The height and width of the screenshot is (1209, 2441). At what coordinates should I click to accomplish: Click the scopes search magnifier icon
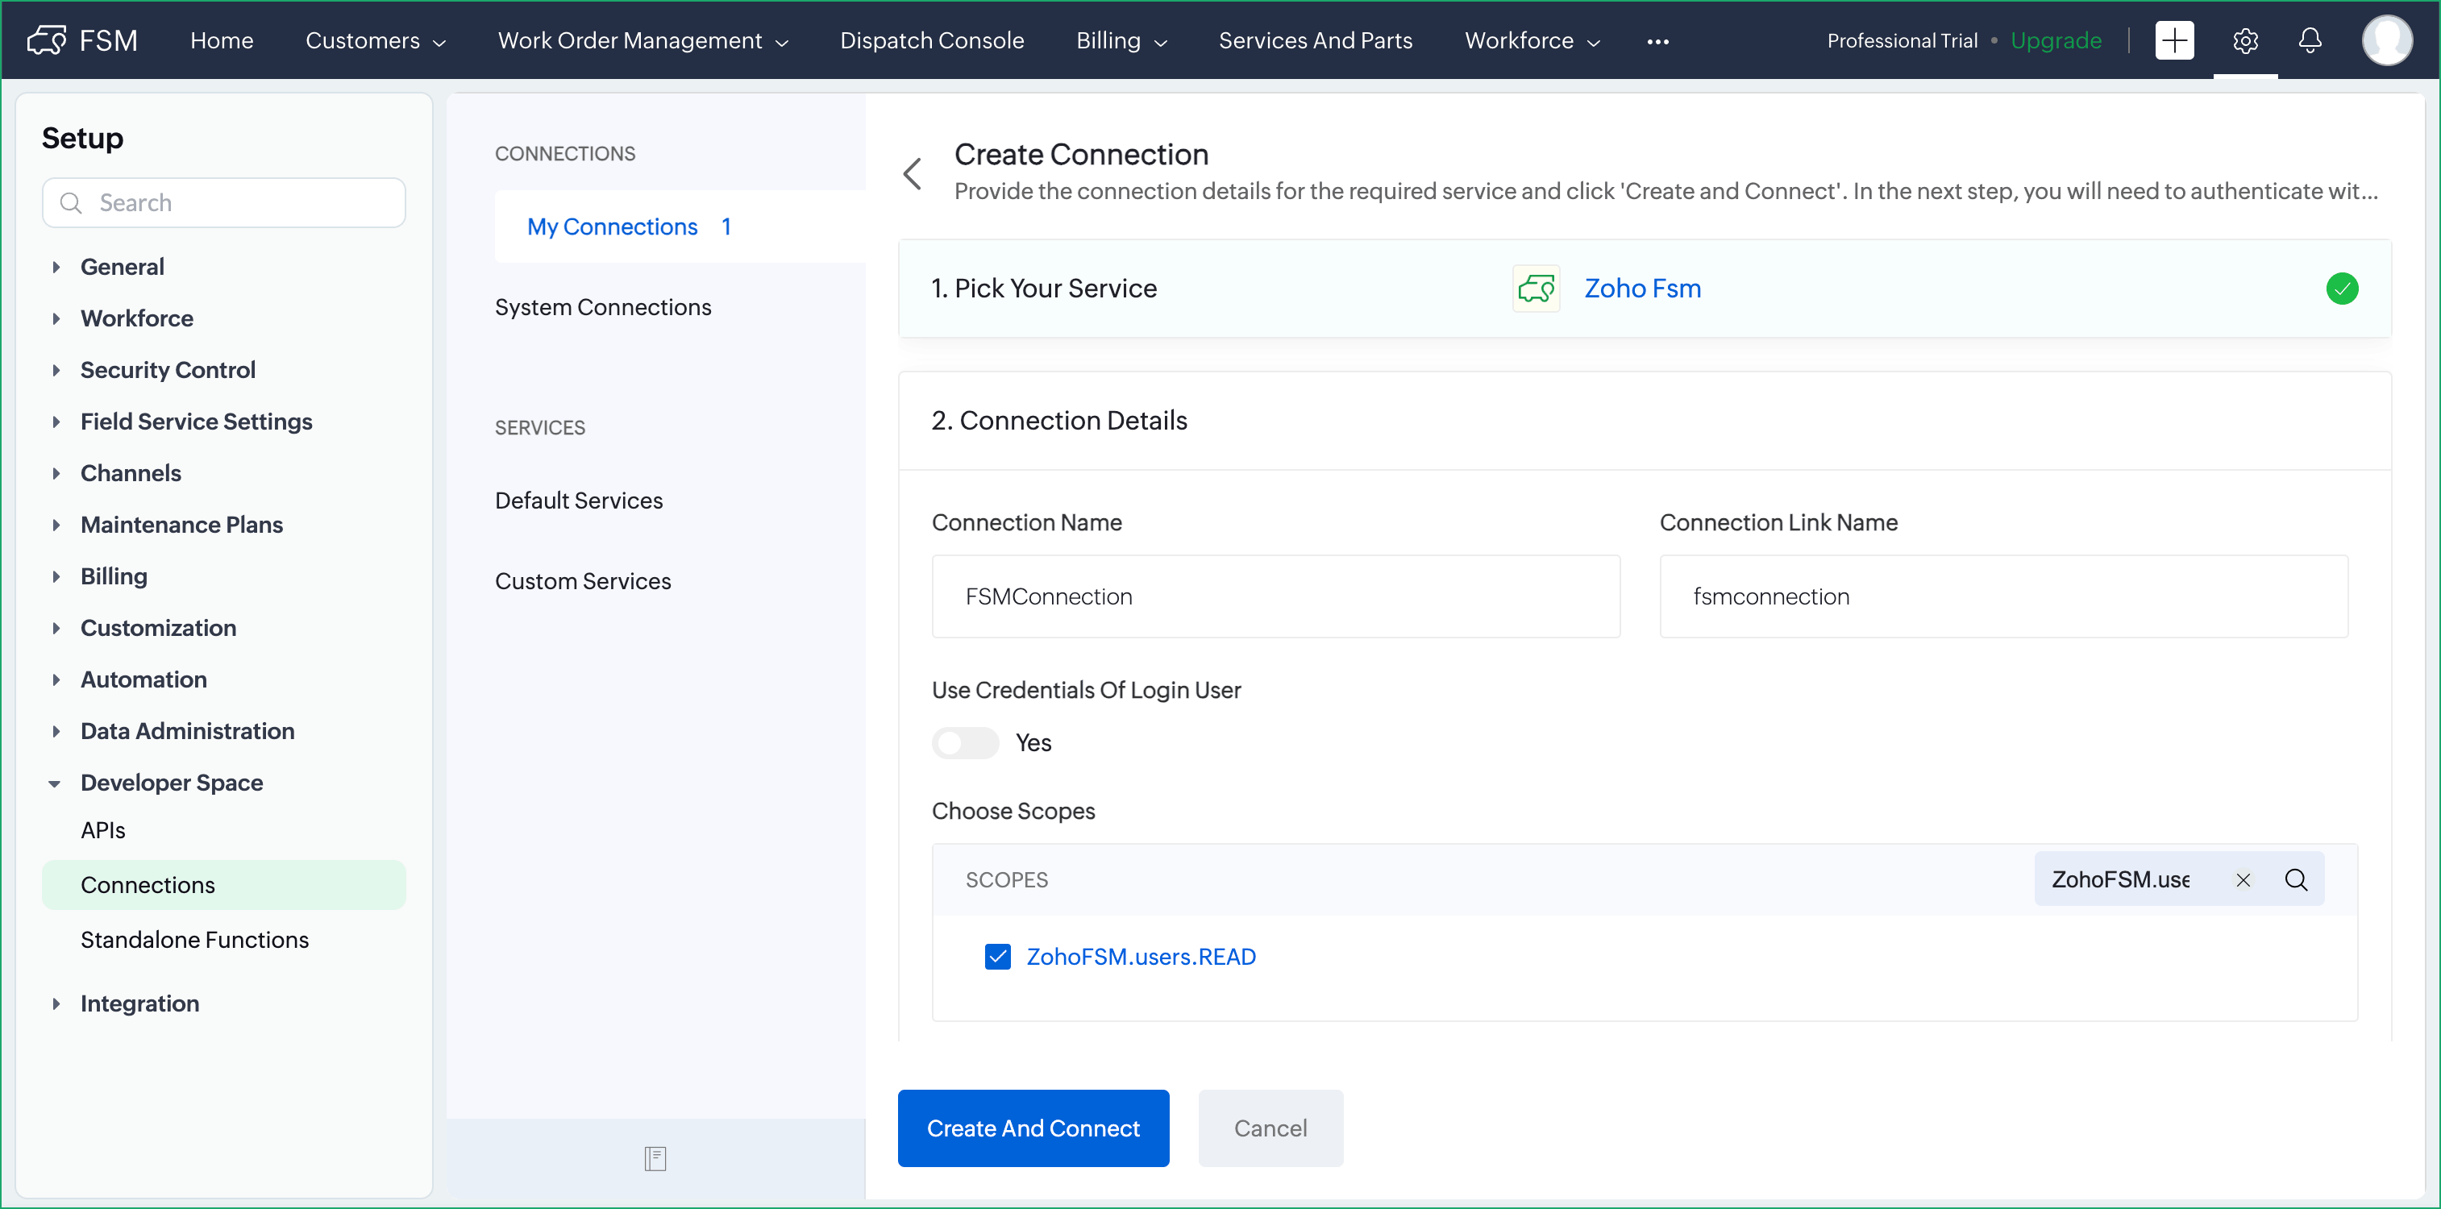pyautogui.click(x=2296, y=880)
